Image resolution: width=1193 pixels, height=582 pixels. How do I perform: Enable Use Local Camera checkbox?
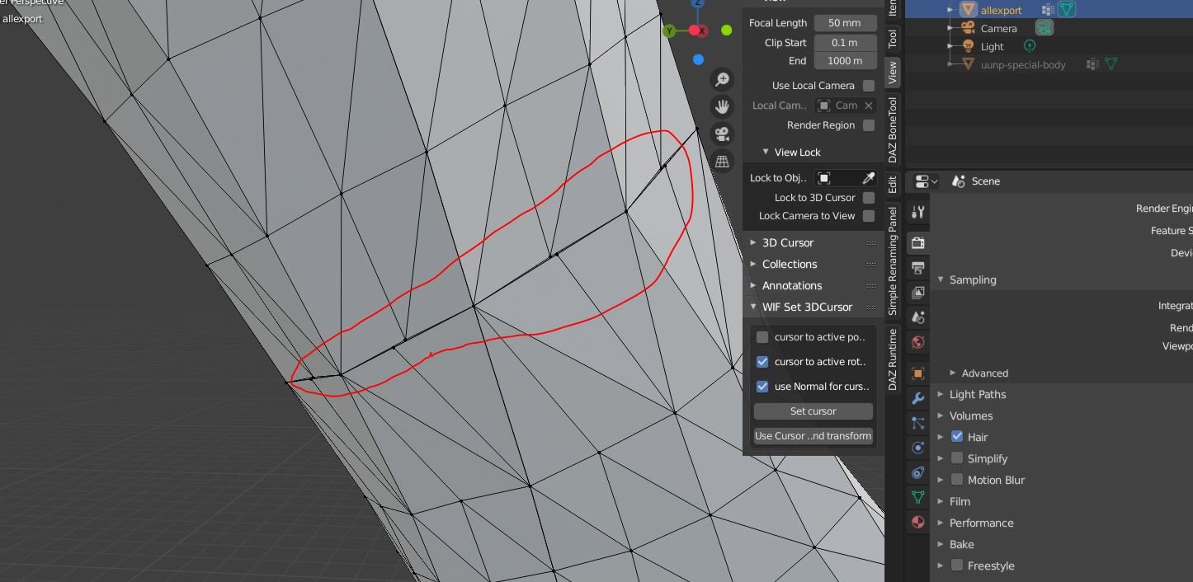point(869,86)
